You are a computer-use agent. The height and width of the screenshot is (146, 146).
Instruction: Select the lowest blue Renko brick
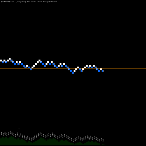73,73
